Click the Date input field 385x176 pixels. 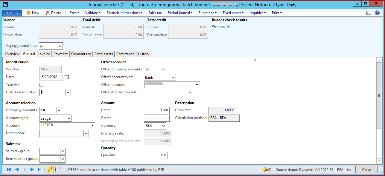(51, 77)
